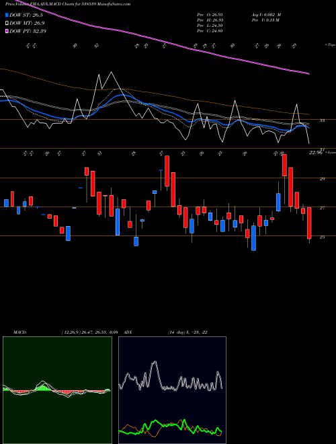Select the 'DOW ST: 26.5' legend label
Screen dimensions: 336x444
tap(26, 15)
